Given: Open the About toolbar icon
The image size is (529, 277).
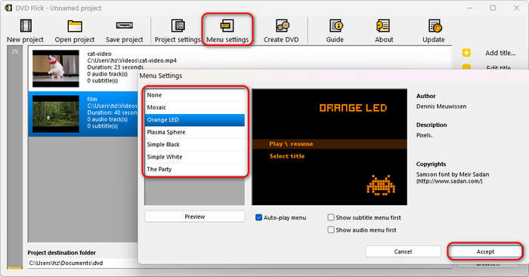Looking at the screenshot, I should pos(383,26).
